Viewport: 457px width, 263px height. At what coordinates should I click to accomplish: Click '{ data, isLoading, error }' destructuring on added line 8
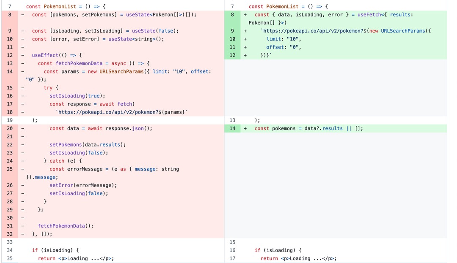[310, 14]
